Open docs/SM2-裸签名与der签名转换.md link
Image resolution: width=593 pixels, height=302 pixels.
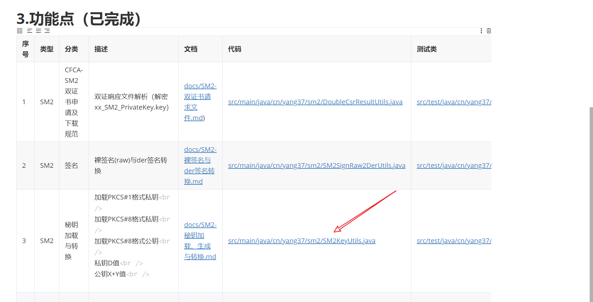click(x=200, y=165)
